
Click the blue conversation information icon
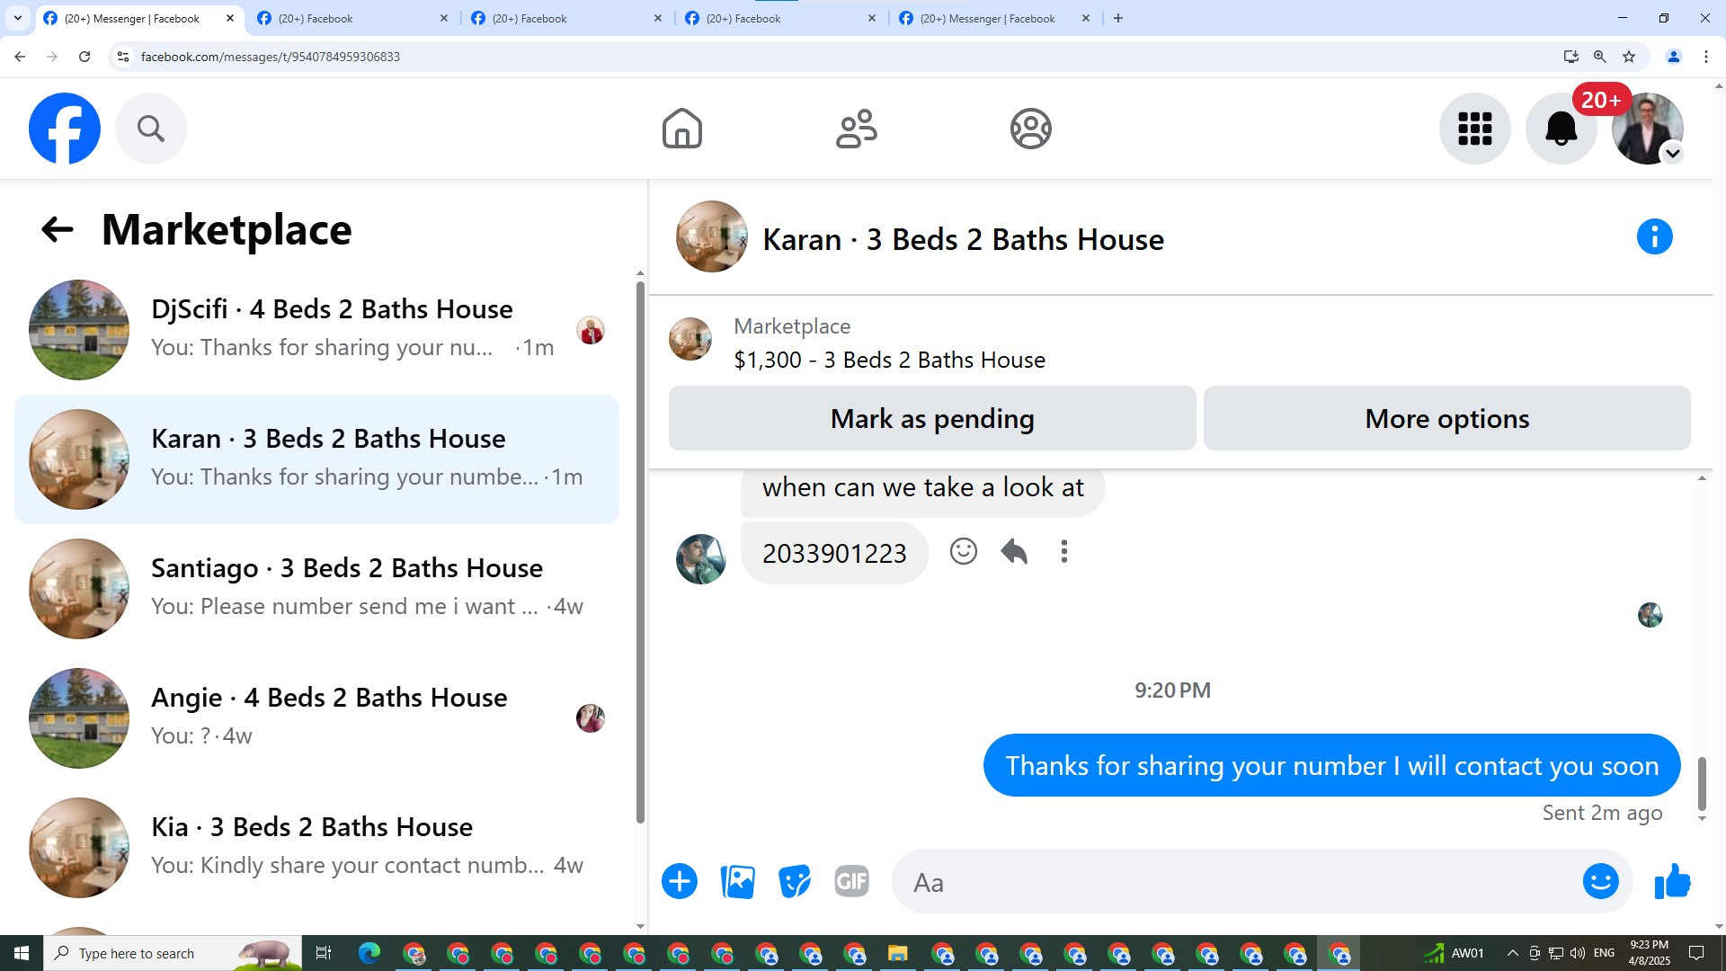[x=1654, y=237]
